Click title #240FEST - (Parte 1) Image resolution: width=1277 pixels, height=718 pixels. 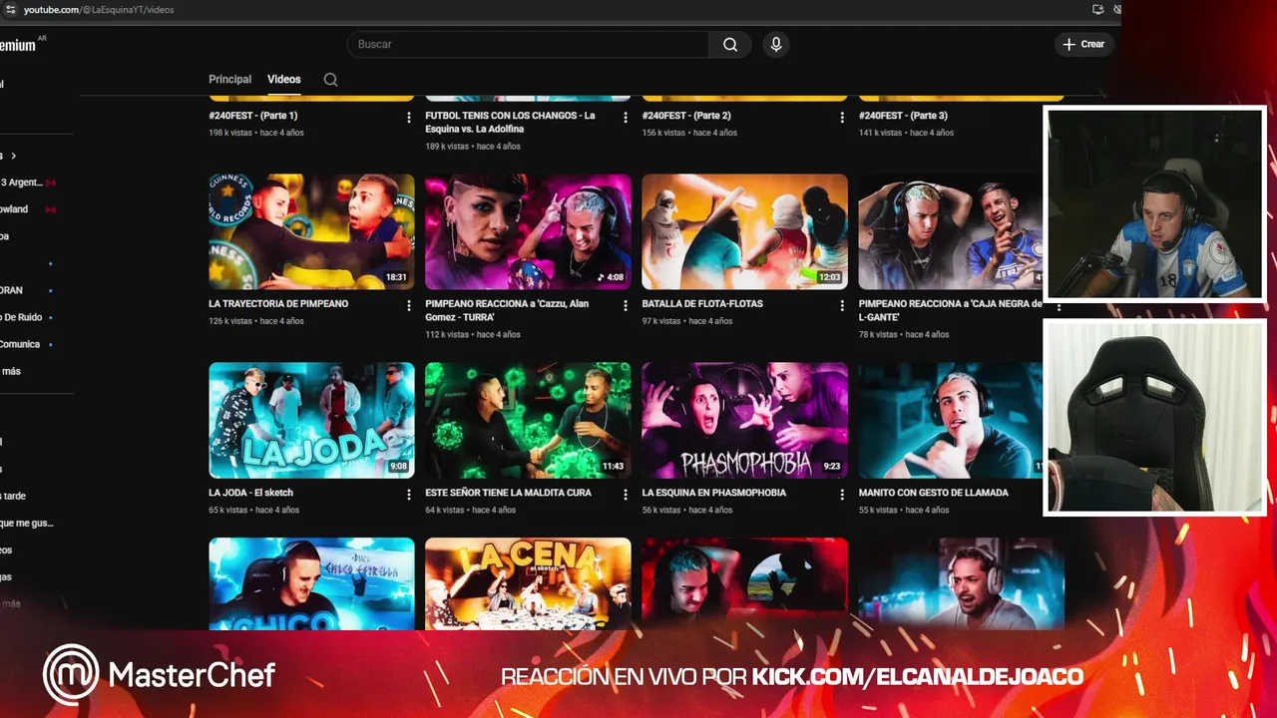point(253,116)
